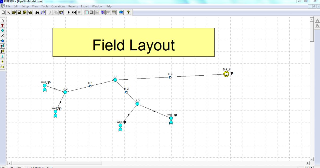Click the Paste clipboard icon
320x168 pixels.
coord(61,12)
